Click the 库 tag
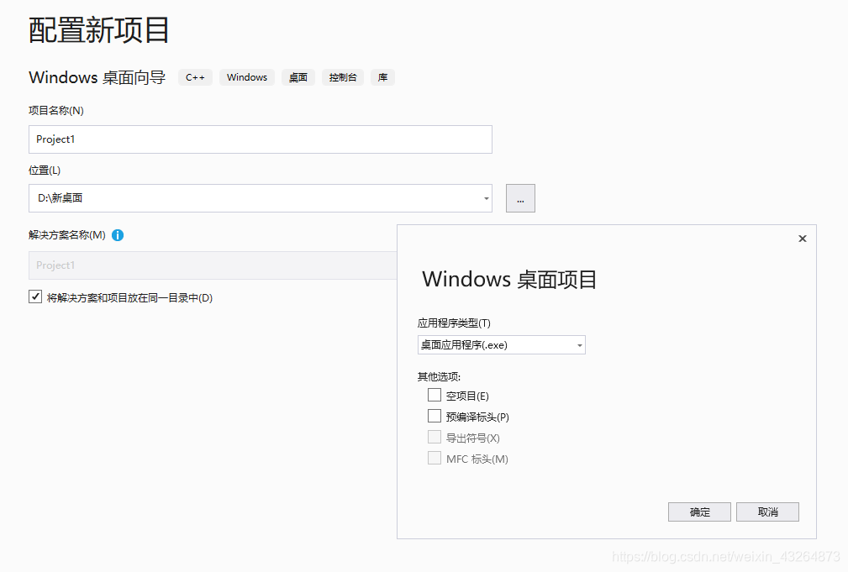 (x=383, y=77)
